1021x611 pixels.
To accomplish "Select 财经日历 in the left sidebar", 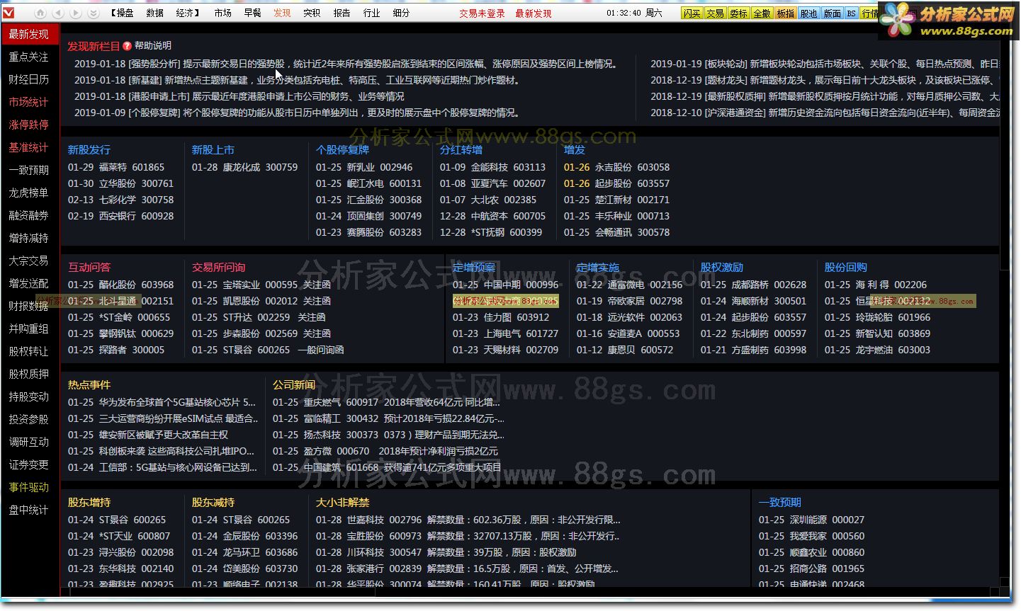I will (x=29, y=79).
